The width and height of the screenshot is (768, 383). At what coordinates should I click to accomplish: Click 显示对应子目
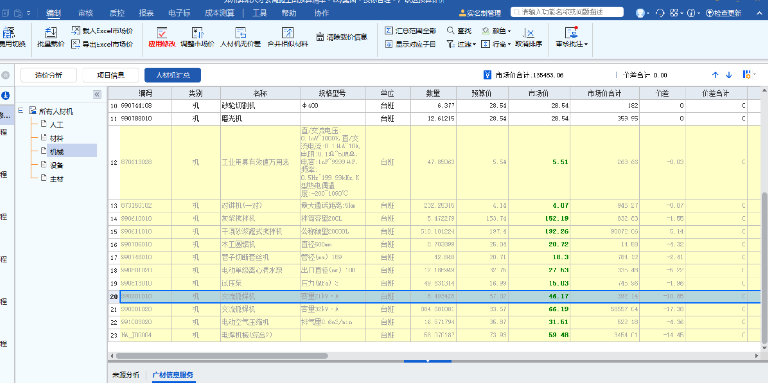pos(411,44)
